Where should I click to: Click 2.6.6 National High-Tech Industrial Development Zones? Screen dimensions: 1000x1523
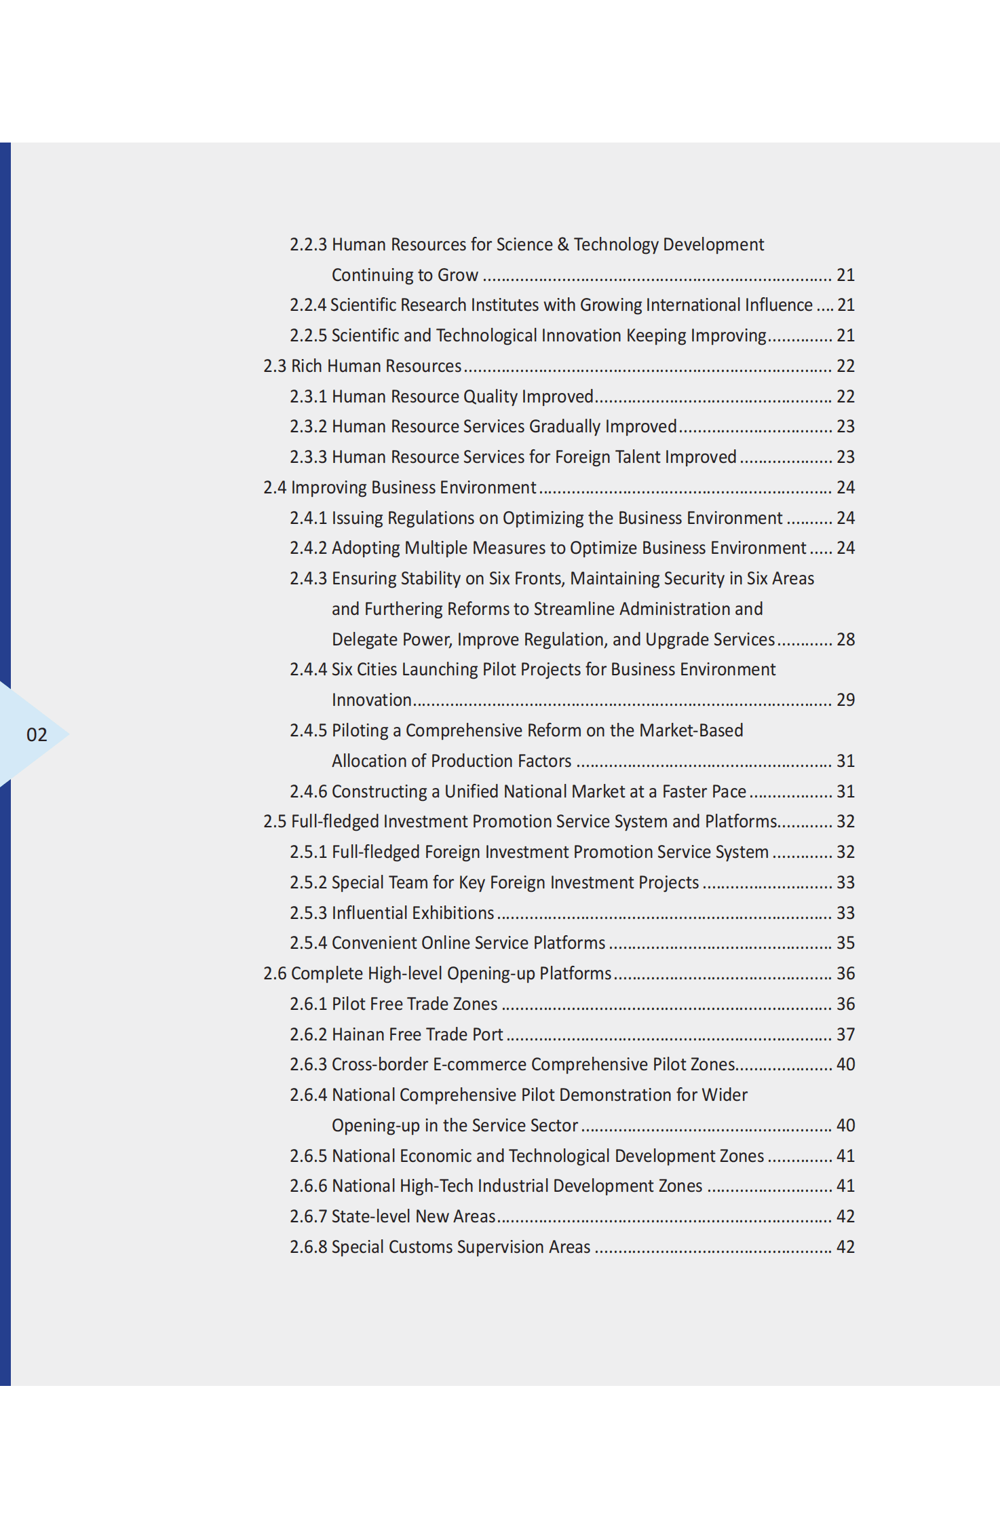pos(496,1186)
